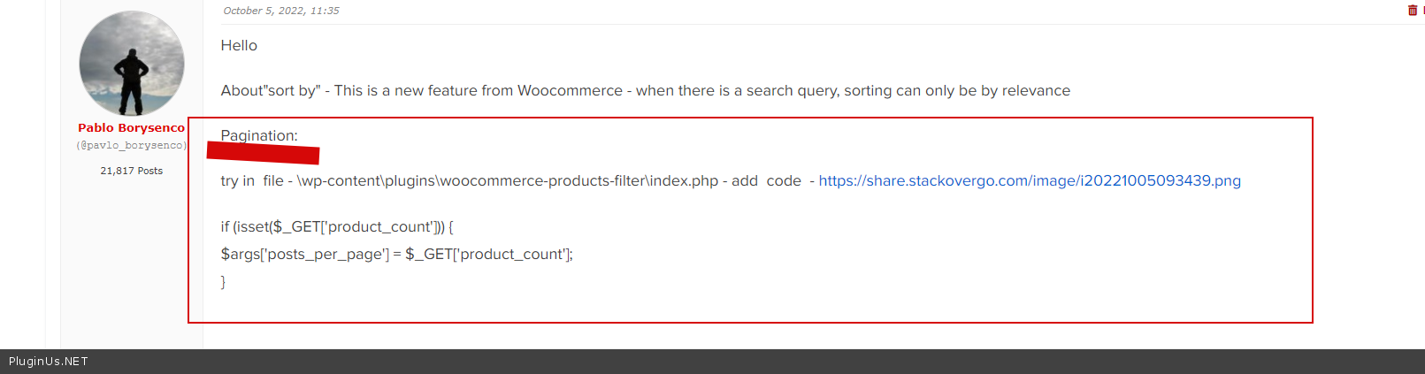Open the share.stackovergo.com image link
The height and width of the screenshot is (374, 1425).
[1029, 180]
